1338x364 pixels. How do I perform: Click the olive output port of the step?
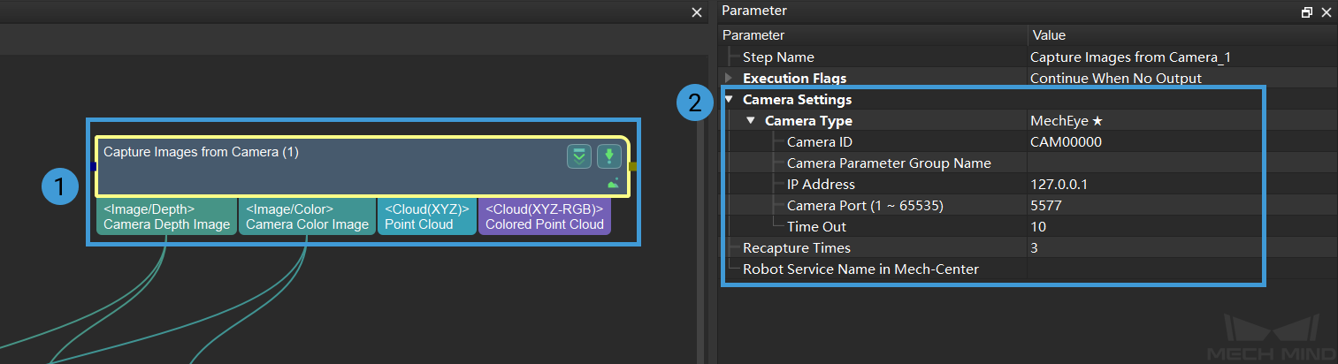point(632,166)
